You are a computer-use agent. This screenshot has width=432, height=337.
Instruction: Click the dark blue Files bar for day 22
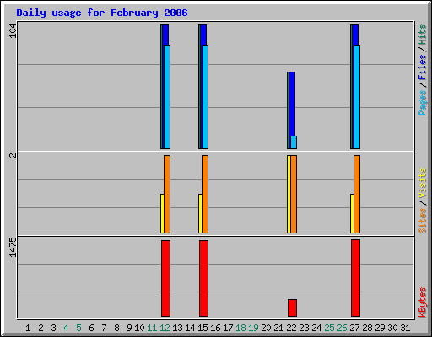tap(292, 104)
